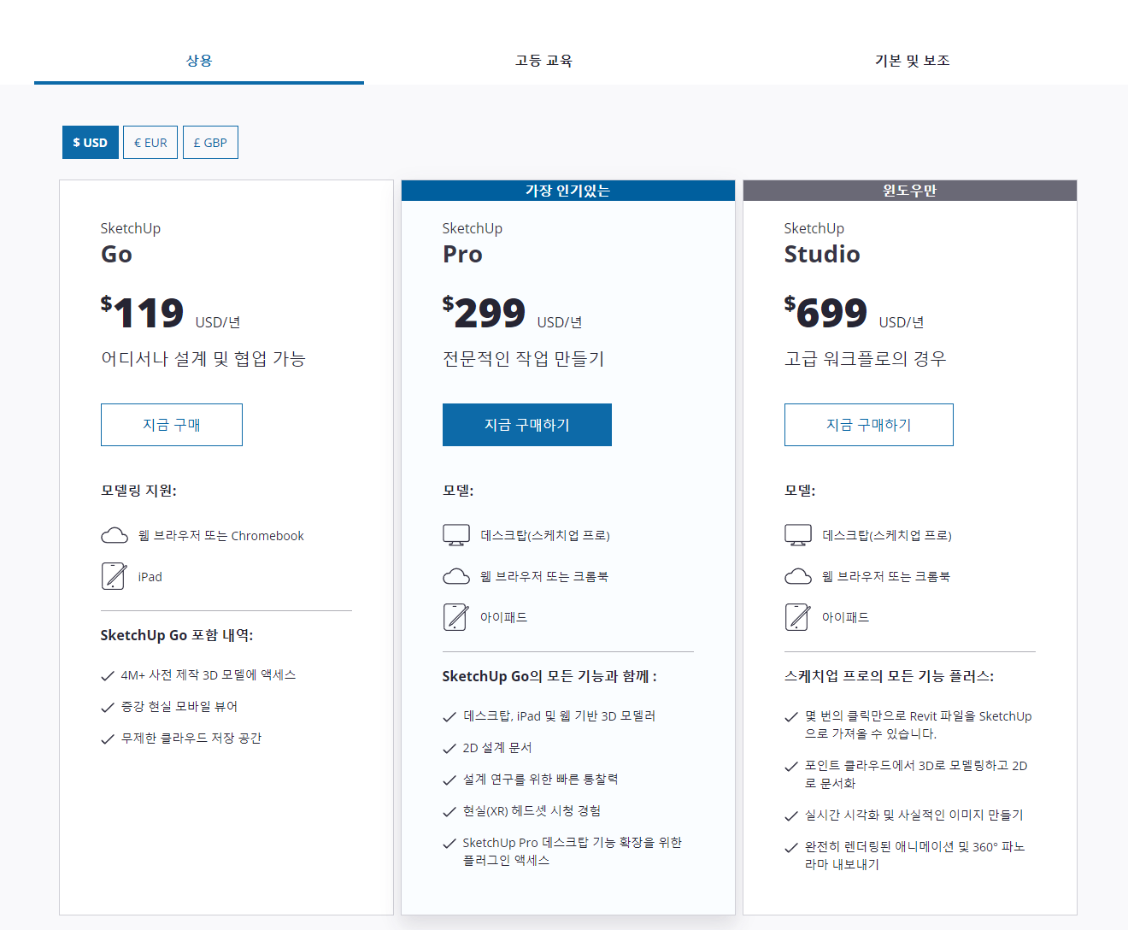Click the 원도우만 banner on the Studio card
The image size is (1128, 930).
click(x=909, y=190)
